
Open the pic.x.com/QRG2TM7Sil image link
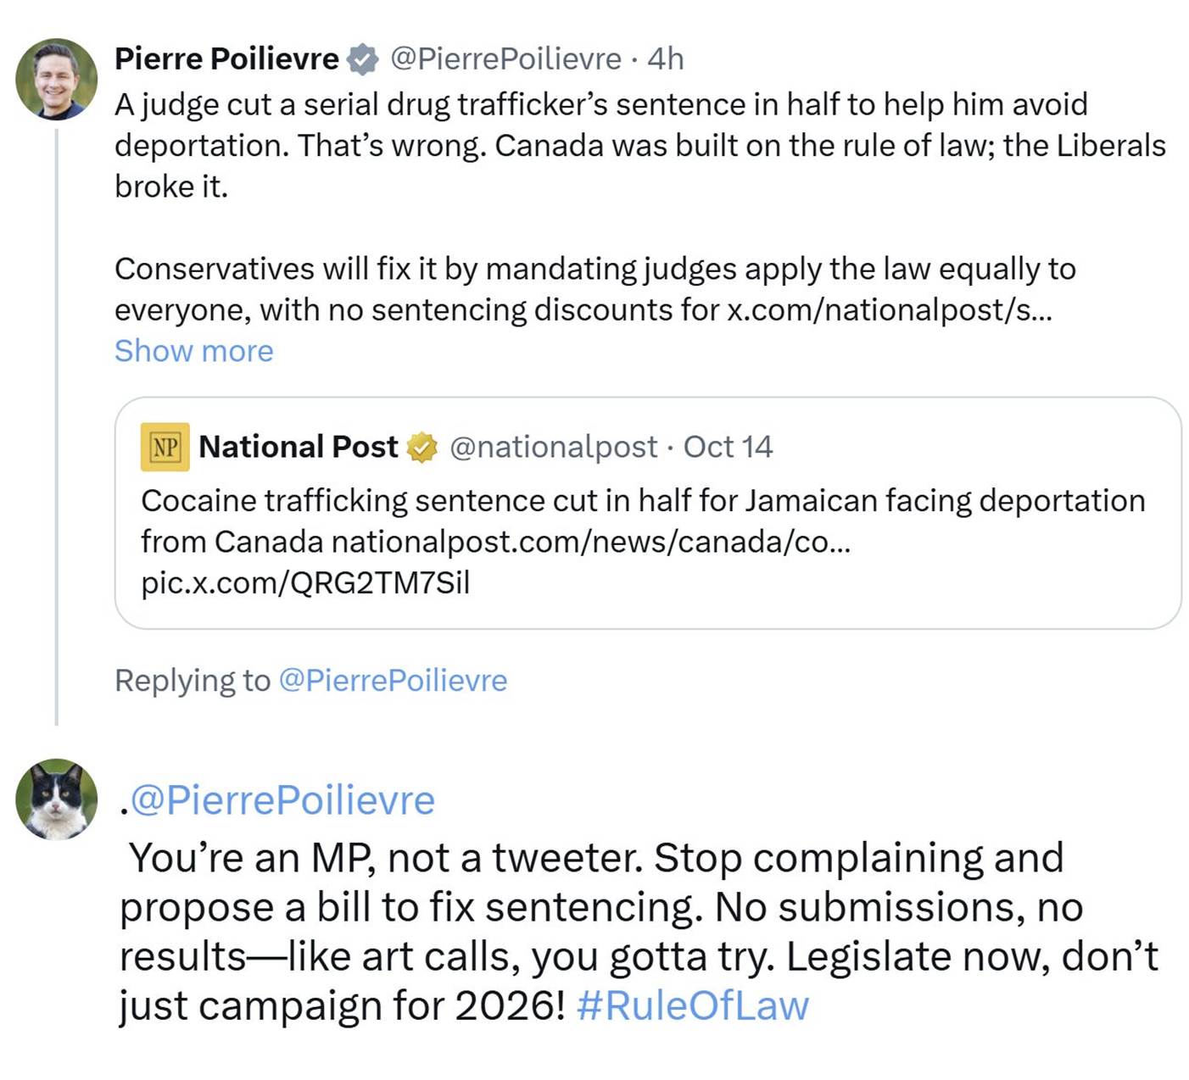coord(304,583)
